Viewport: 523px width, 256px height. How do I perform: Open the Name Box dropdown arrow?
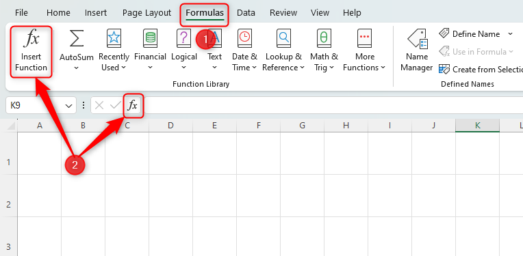(69, 106)
